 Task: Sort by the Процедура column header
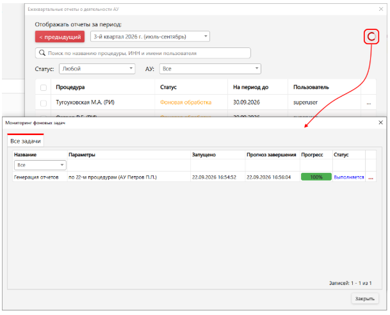click(70, 87)
